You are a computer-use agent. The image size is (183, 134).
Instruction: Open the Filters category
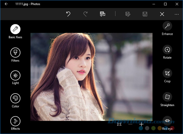[15, 52]
